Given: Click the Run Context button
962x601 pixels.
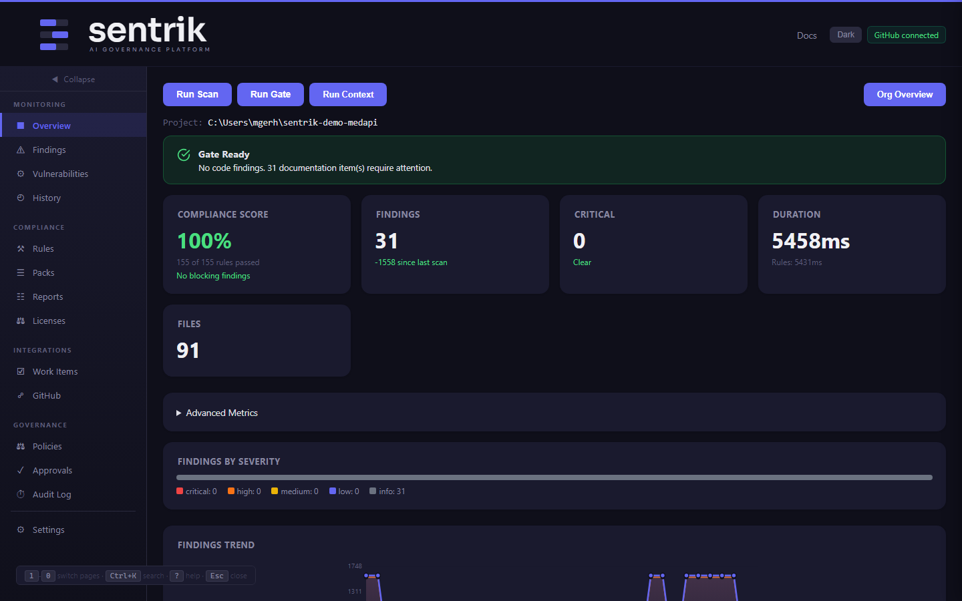Looking at the screenshot, I should click(348, 94).
